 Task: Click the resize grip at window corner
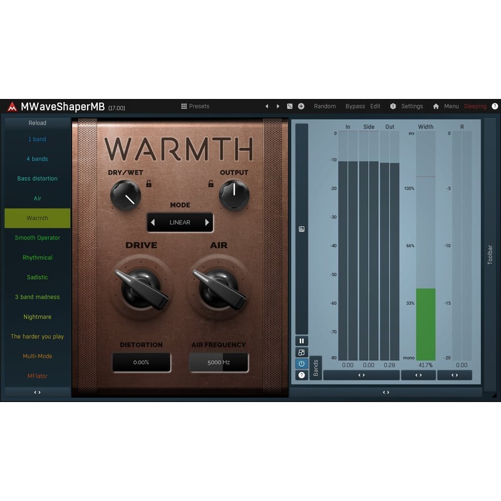pyautogui.click(x=494, y=395)
